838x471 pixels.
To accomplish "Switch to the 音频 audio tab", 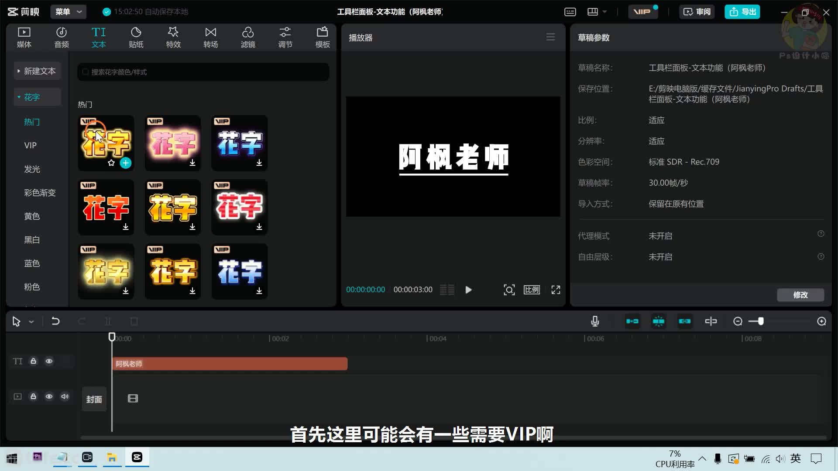I will tap(62, 38).
